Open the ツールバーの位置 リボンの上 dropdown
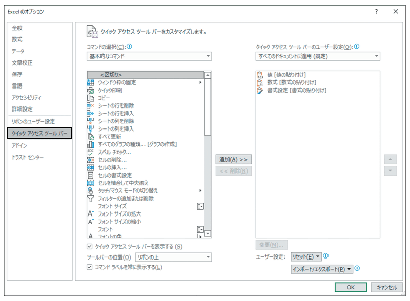The width and height of the screenshot is (410, 301). pyautogui.click(x=173, y=257)
